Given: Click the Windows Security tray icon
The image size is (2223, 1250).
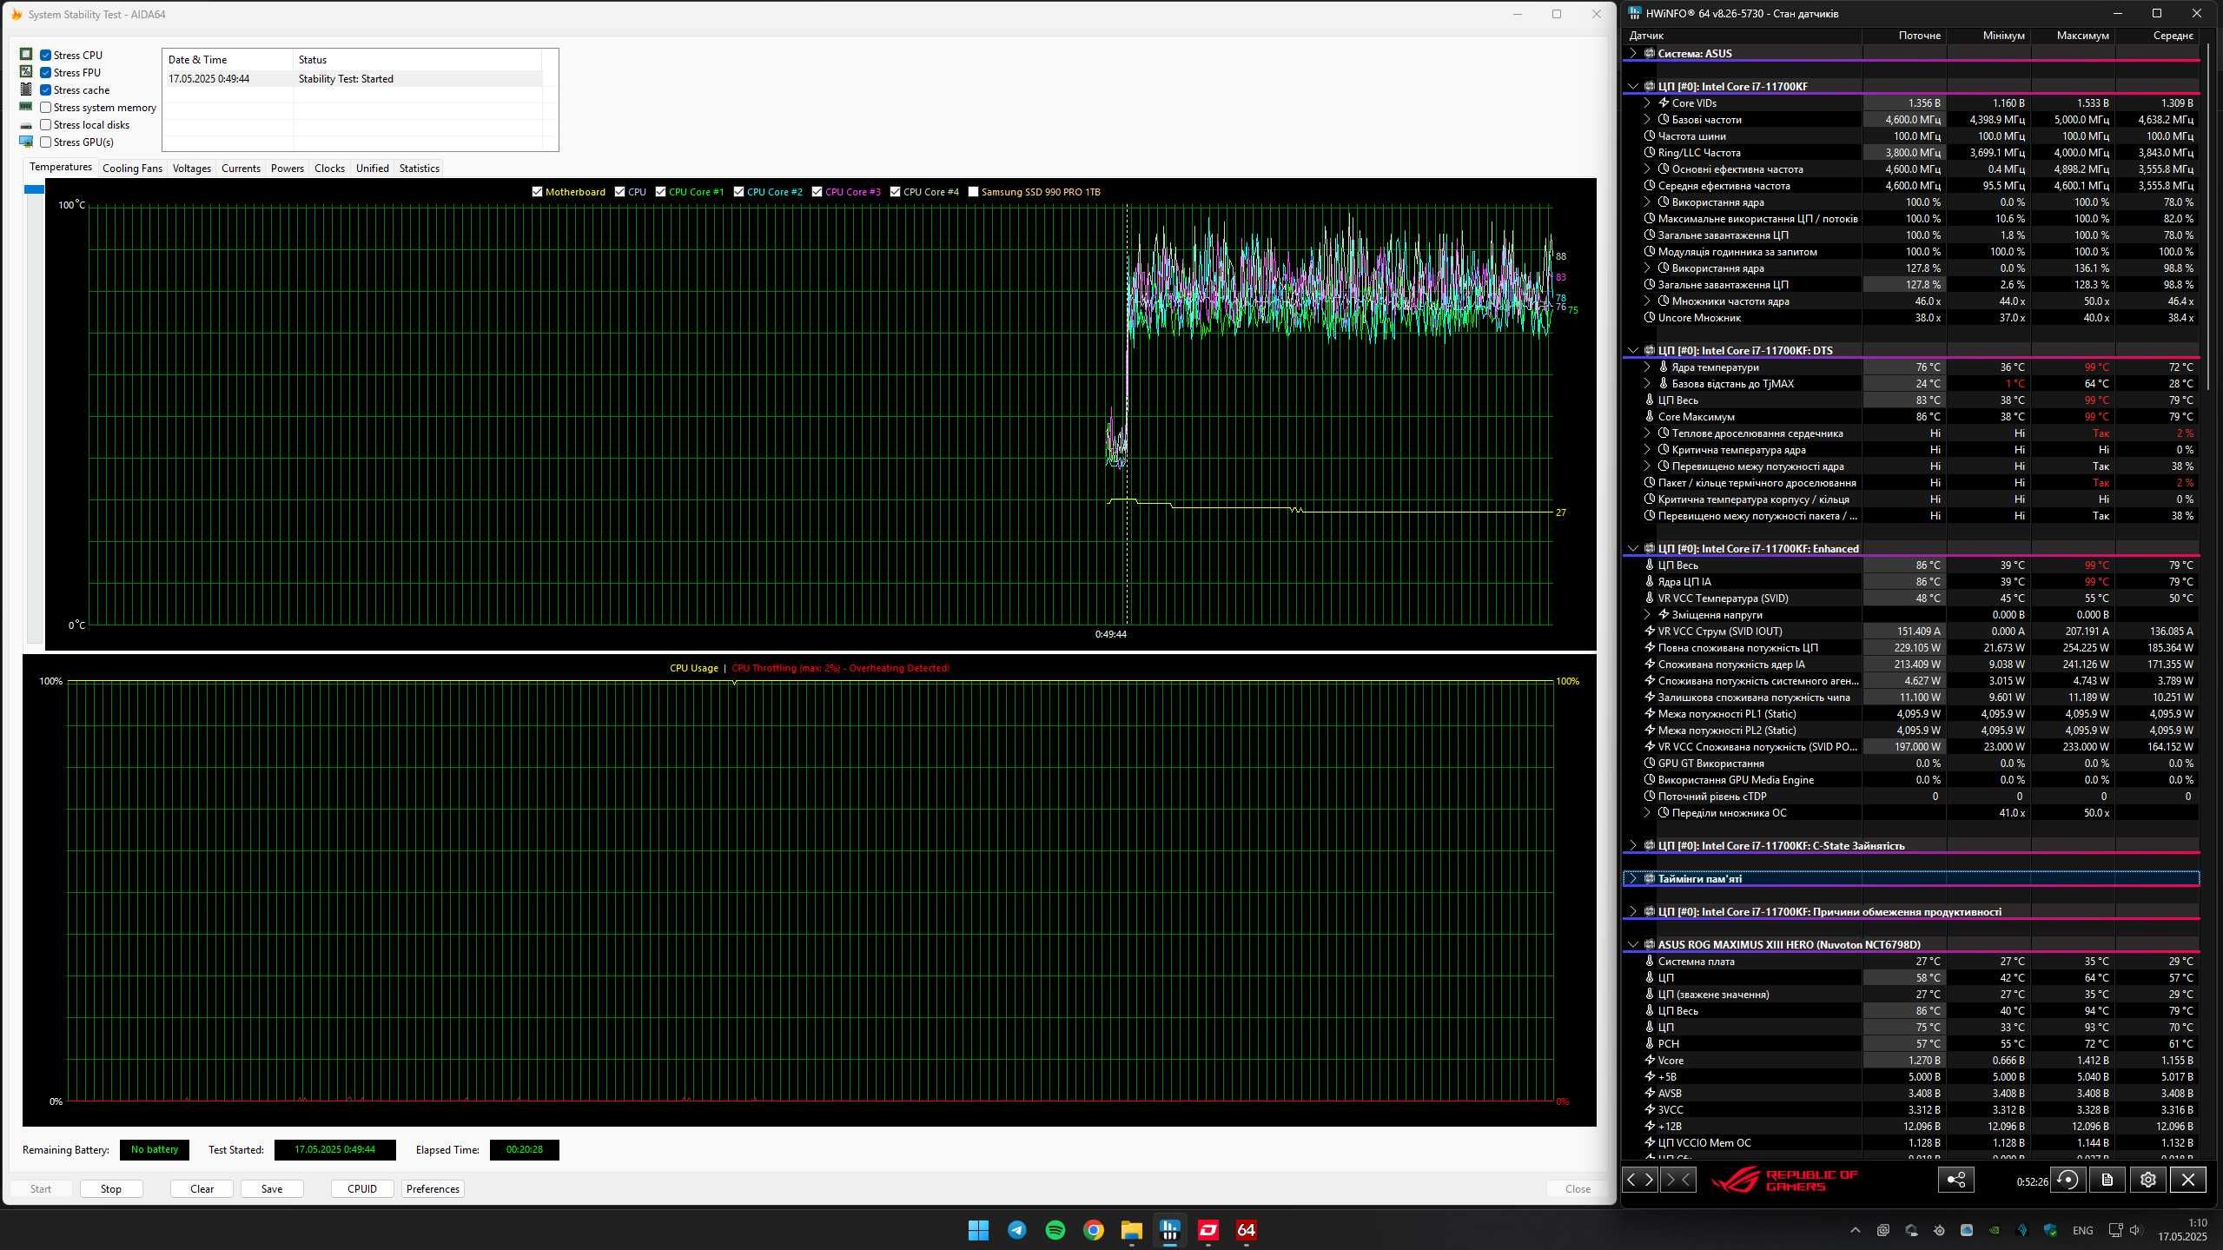Looking at the screenshot, I should pos(2050,1230).
